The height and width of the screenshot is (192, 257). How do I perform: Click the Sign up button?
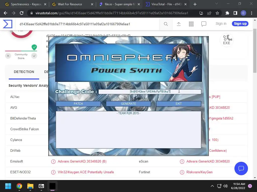tap(240, 23)
